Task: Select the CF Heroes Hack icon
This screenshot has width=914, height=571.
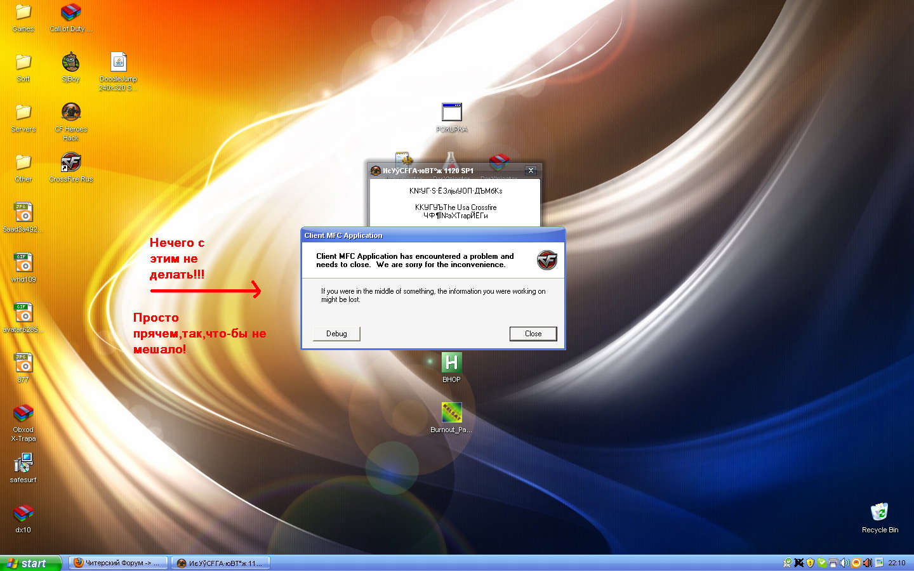Action: (71, 121)
